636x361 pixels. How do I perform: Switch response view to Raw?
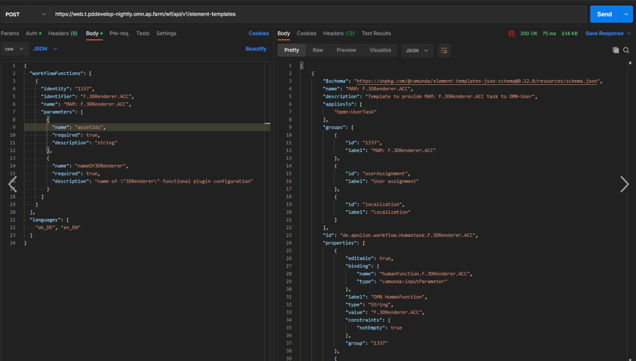pyautogui.click(x=318, y=50)
